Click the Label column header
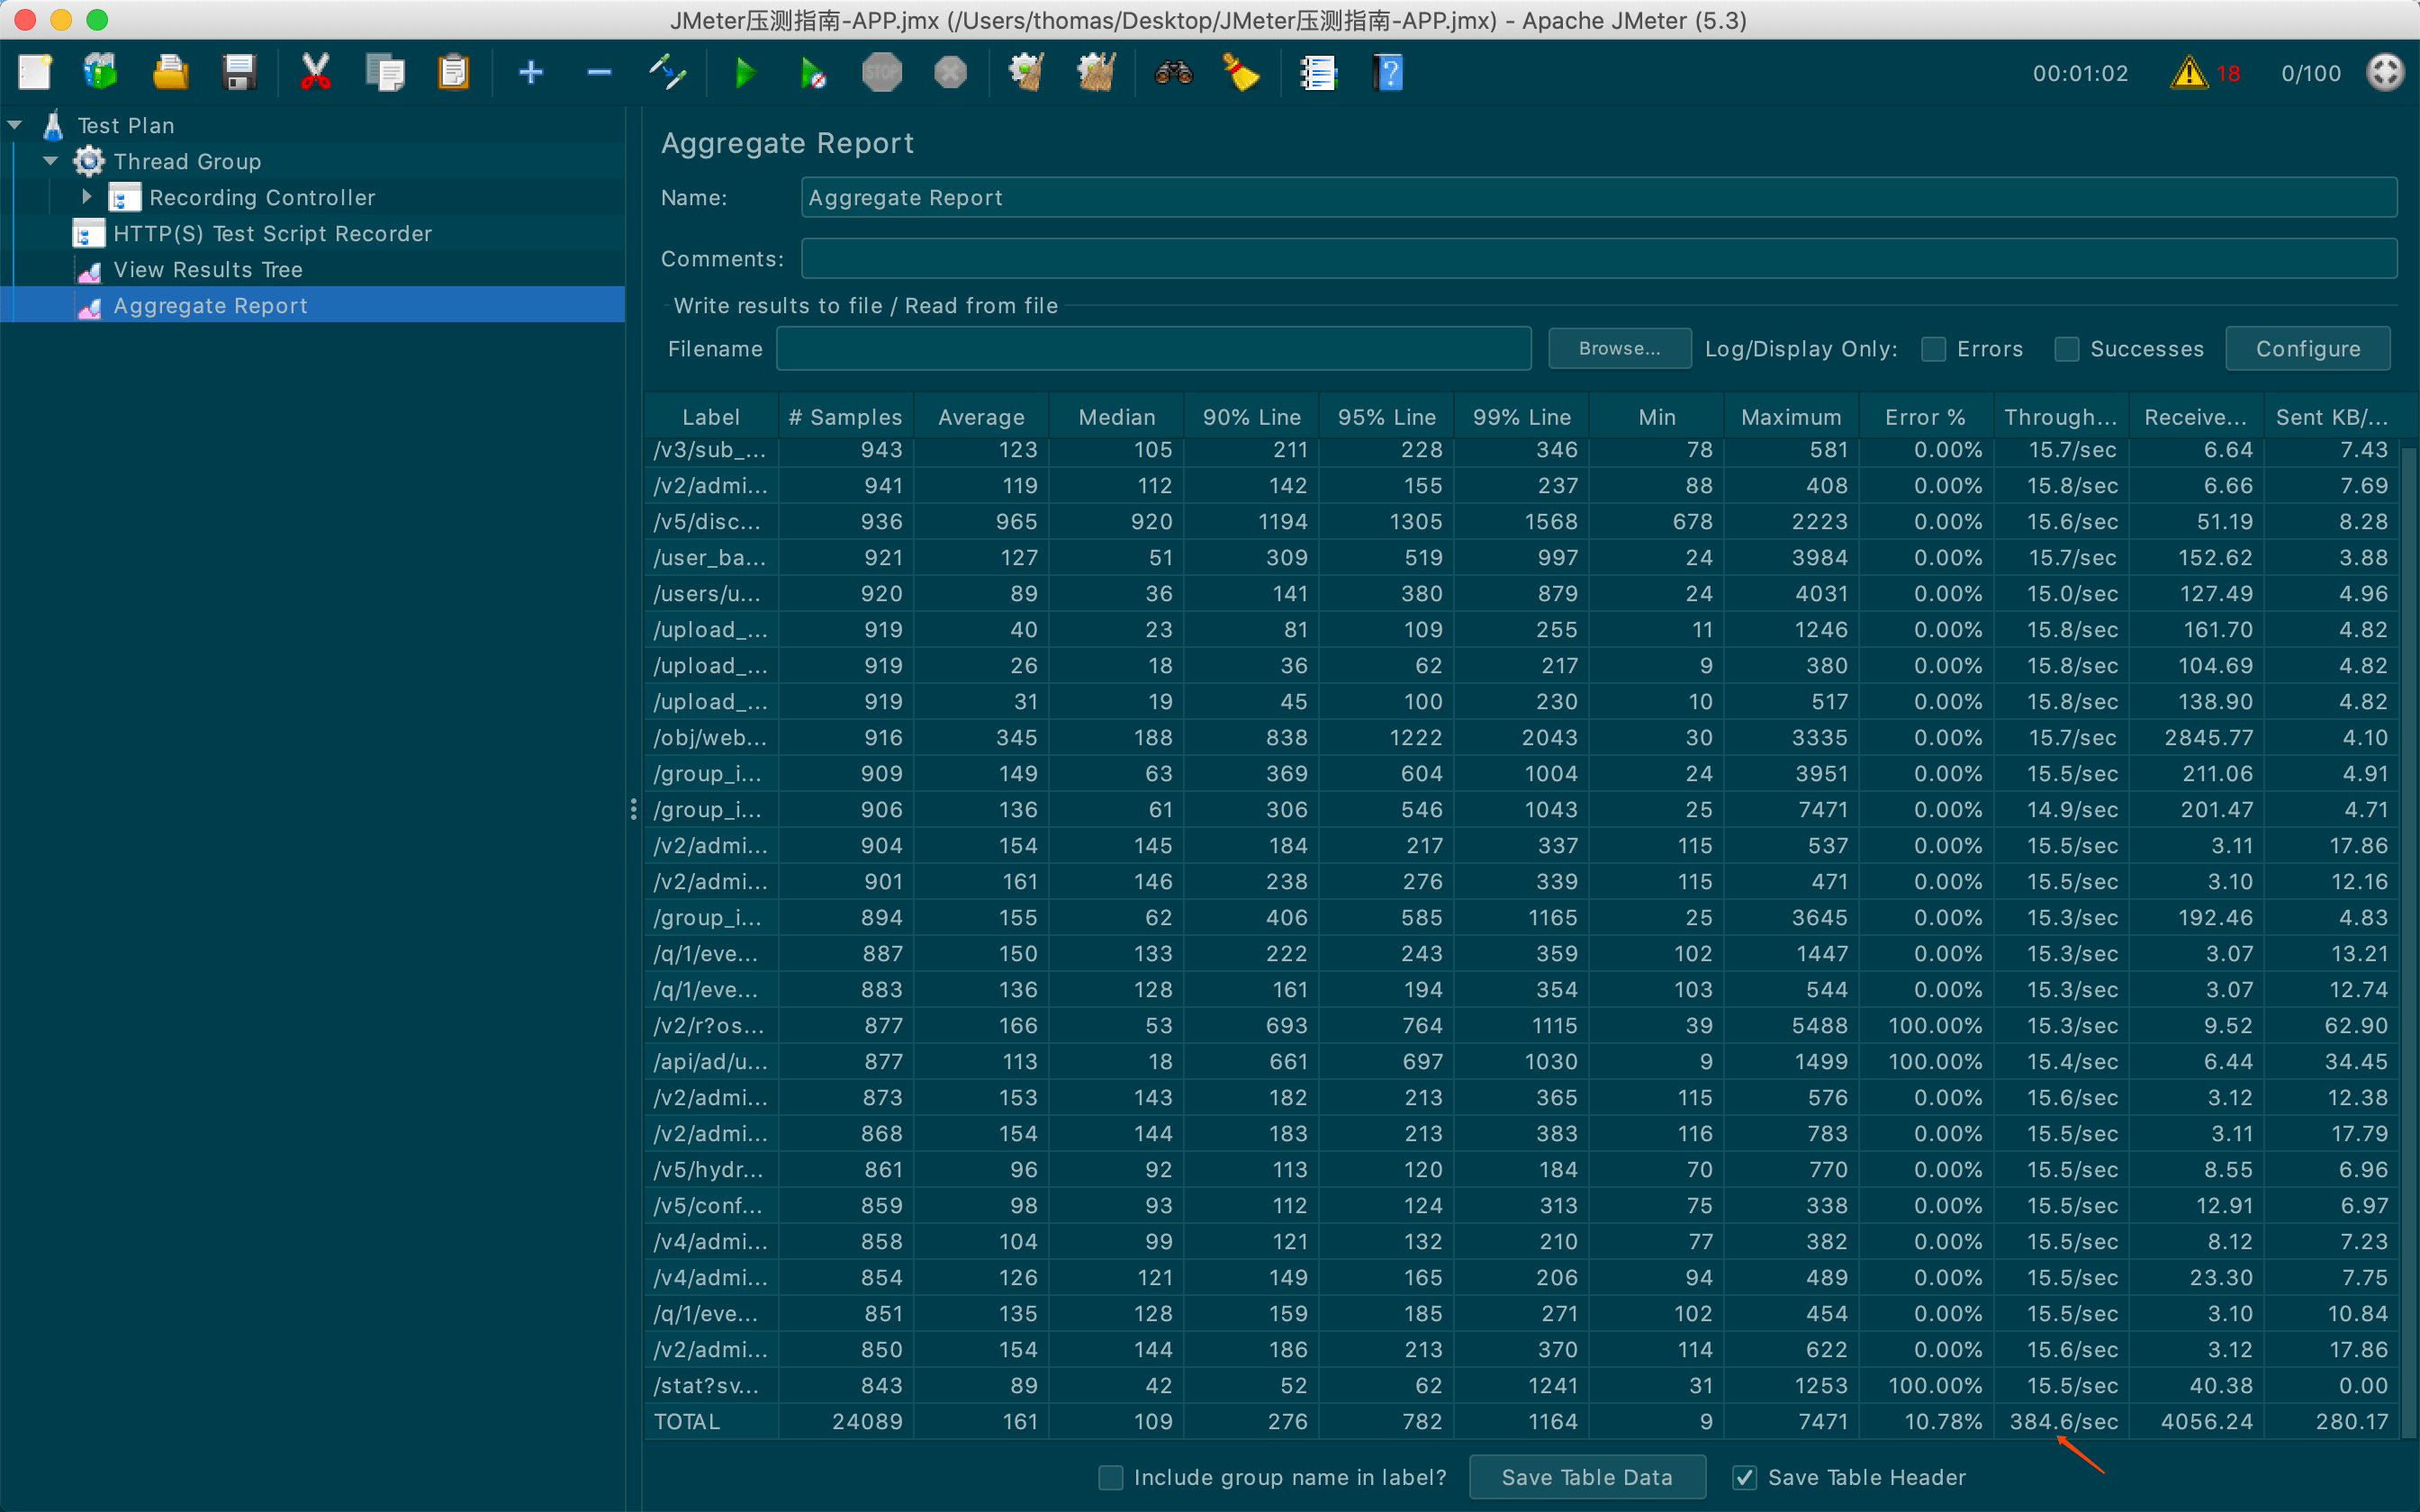 711,417
